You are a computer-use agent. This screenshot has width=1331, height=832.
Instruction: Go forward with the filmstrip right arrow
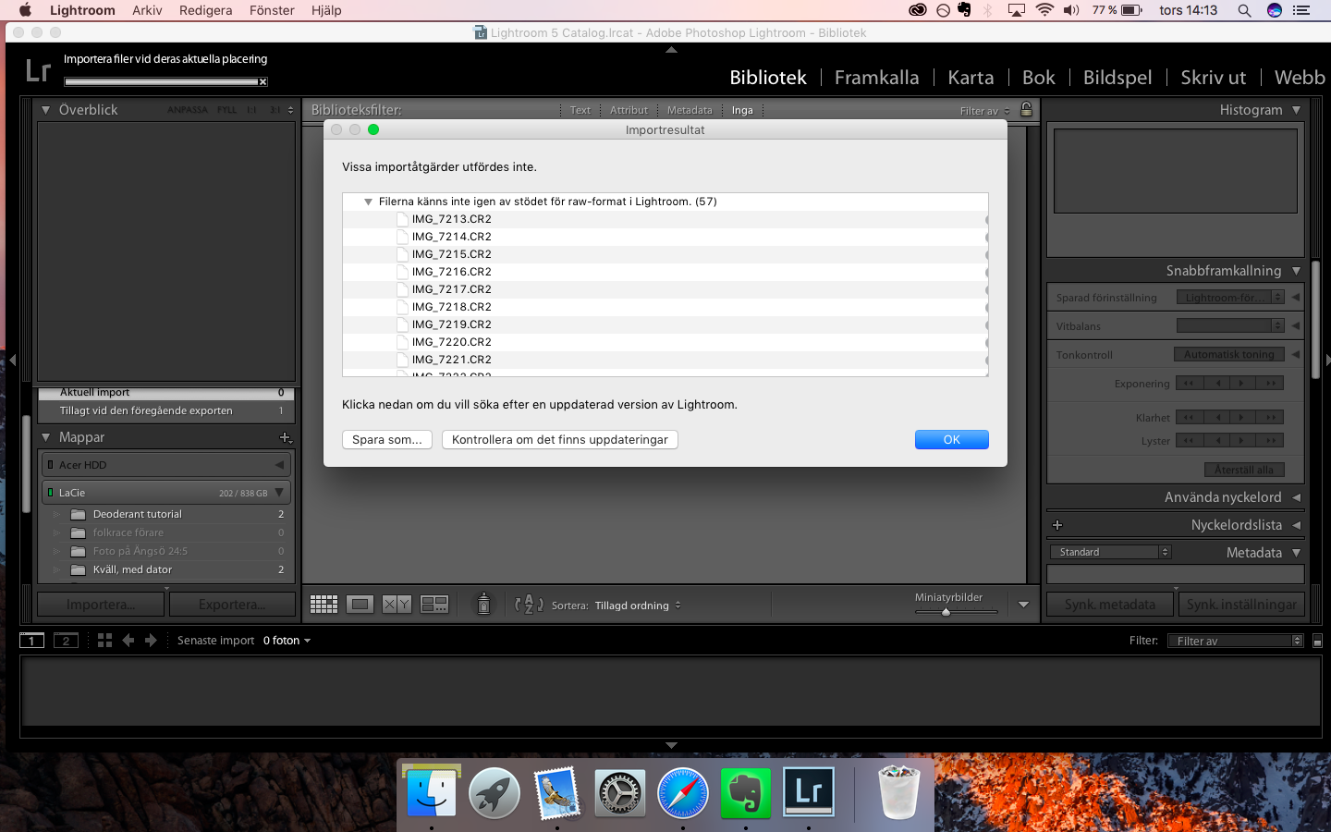click(151, 640)
